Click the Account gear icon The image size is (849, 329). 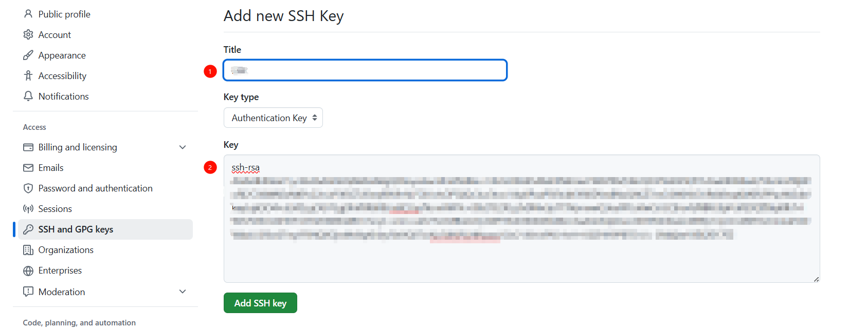(x=28, y=34)
